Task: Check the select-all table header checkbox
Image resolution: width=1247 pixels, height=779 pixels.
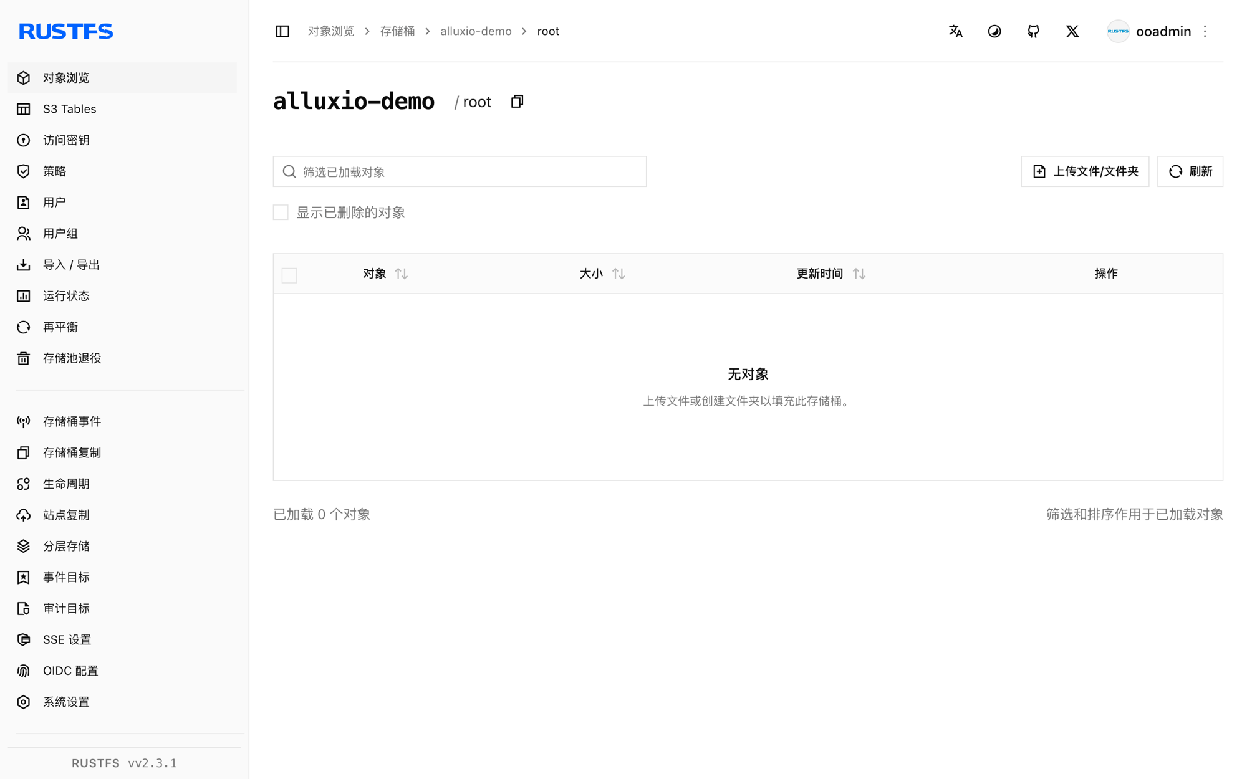Action: (289, 275)
